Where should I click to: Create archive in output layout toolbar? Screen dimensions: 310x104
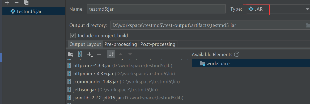pos(80,54)
